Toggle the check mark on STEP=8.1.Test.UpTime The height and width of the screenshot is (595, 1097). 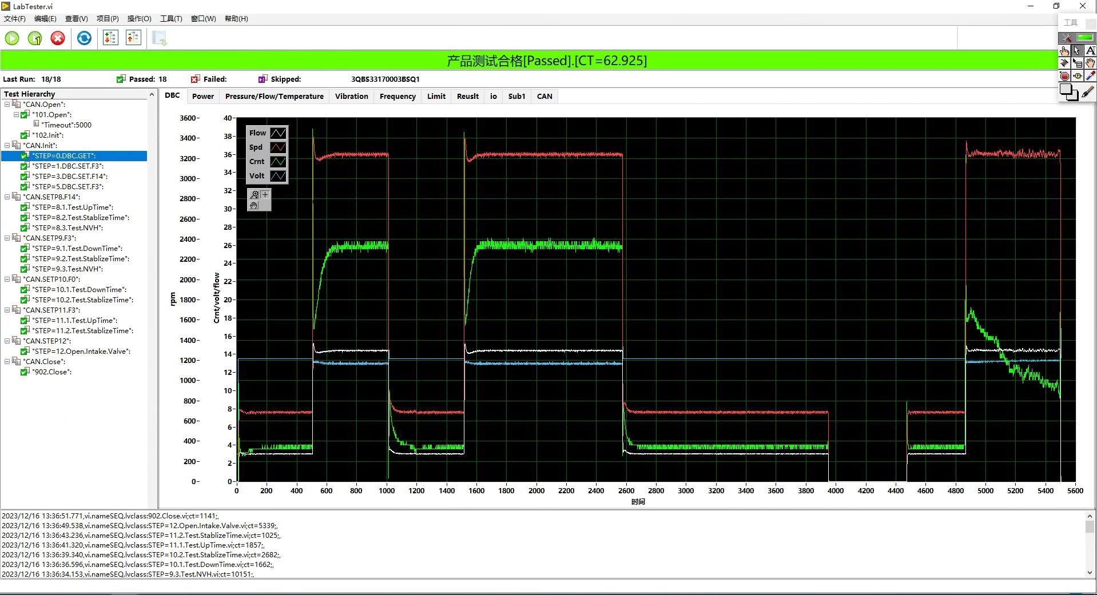click(25, 207)
